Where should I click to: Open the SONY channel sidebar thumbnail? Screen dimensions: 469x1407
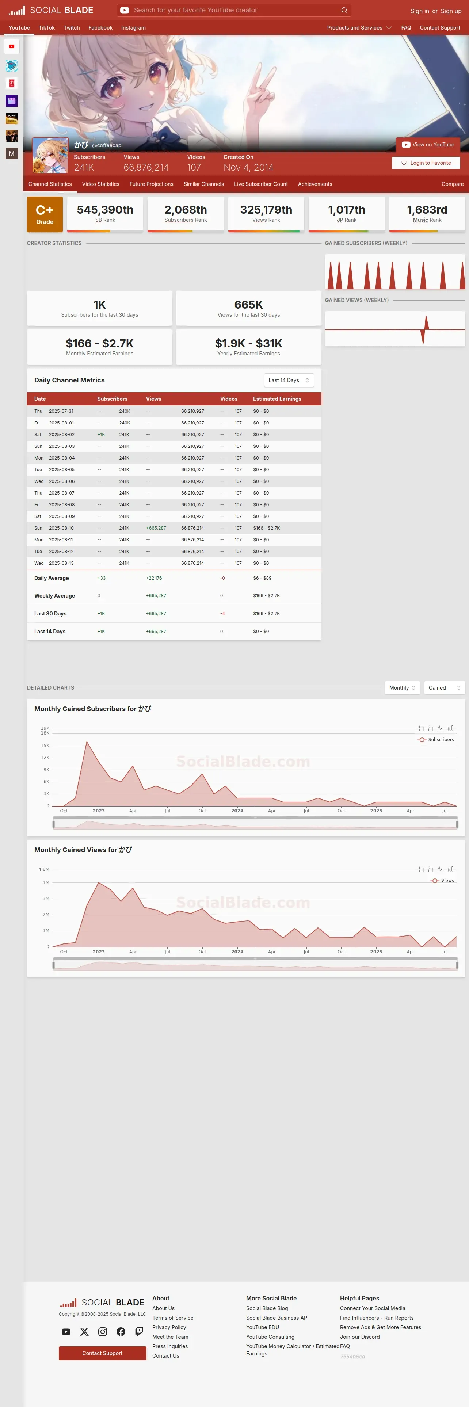[x=11, y=118]
